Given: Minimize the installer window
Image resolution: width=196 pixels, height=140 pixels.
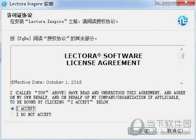Looking at the screenshot, I should (161, 2).
